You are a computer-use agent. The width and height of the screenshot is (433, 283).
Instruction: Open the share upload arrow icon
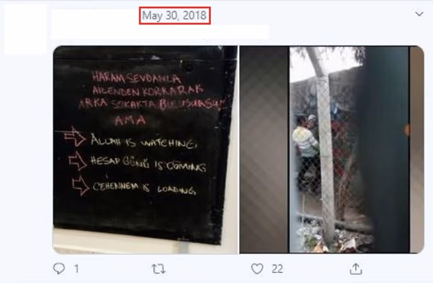(356, 269)
